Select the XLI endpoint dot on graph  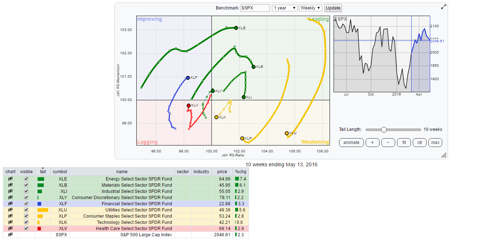244,97
